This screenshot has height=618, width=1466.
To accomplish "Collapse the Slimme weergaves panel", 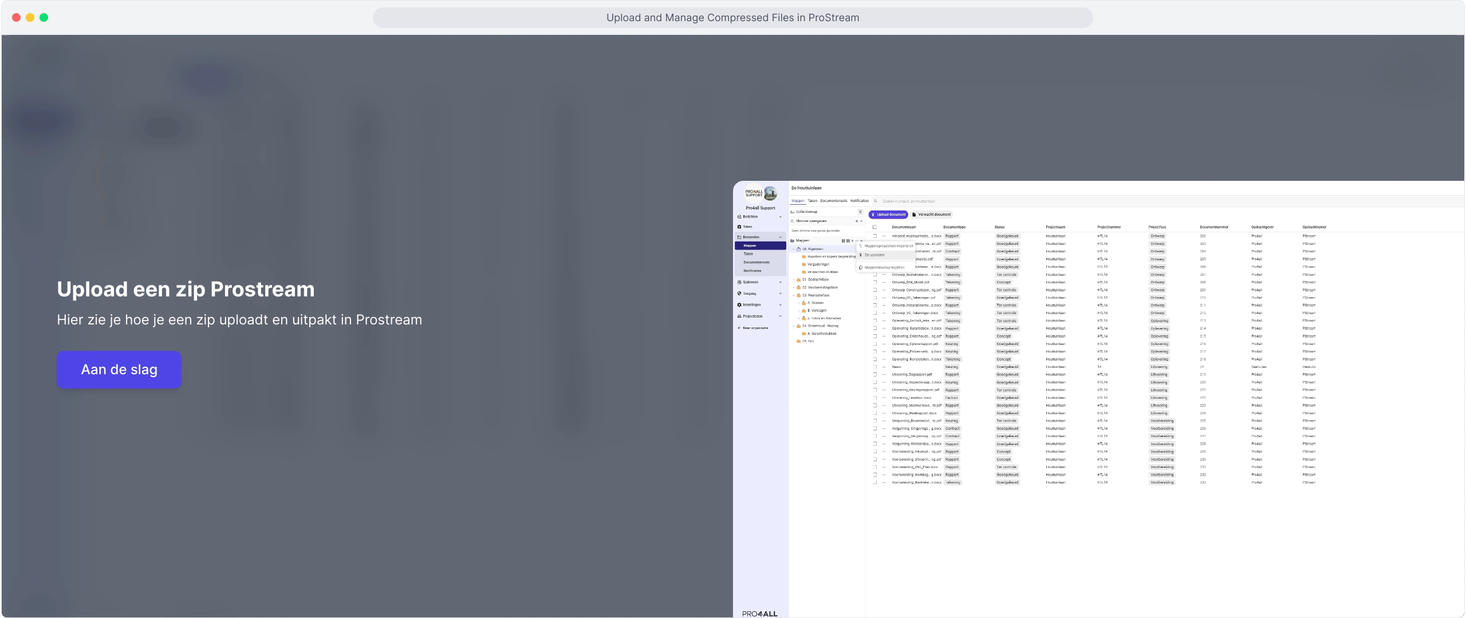I will pyautogui.click(x=861, y=221).
